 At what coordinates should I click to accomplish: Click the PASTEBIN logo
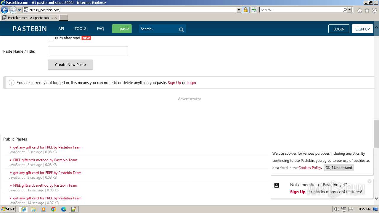coord(30,29)
